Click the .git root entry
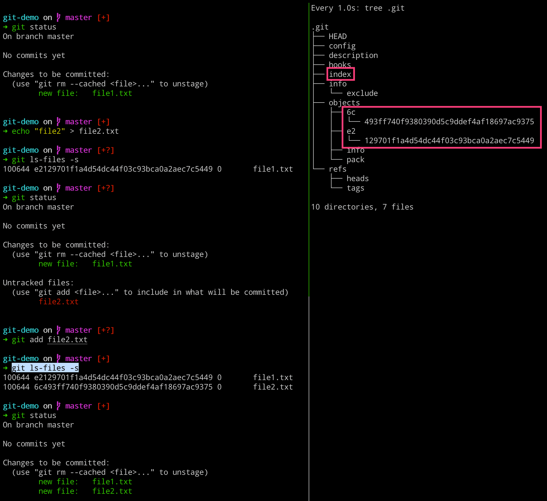 click(x=320, y=27)
